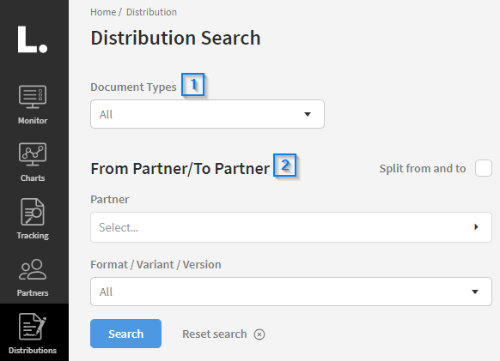Go to the Home breadcrumb
The image size is (500, 361).
103,12
